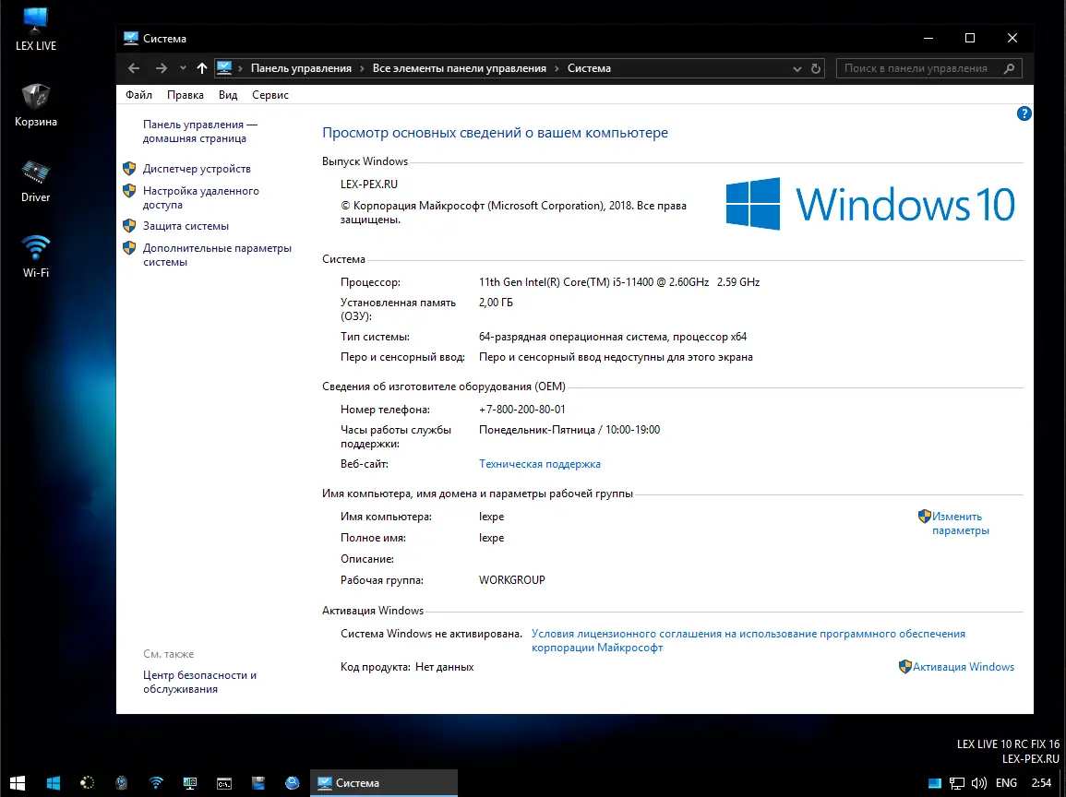Open the recent locations dropdown chevron
Image resolution: width=1066 pixels, height=797 pixels.
[x=183, y=68]
